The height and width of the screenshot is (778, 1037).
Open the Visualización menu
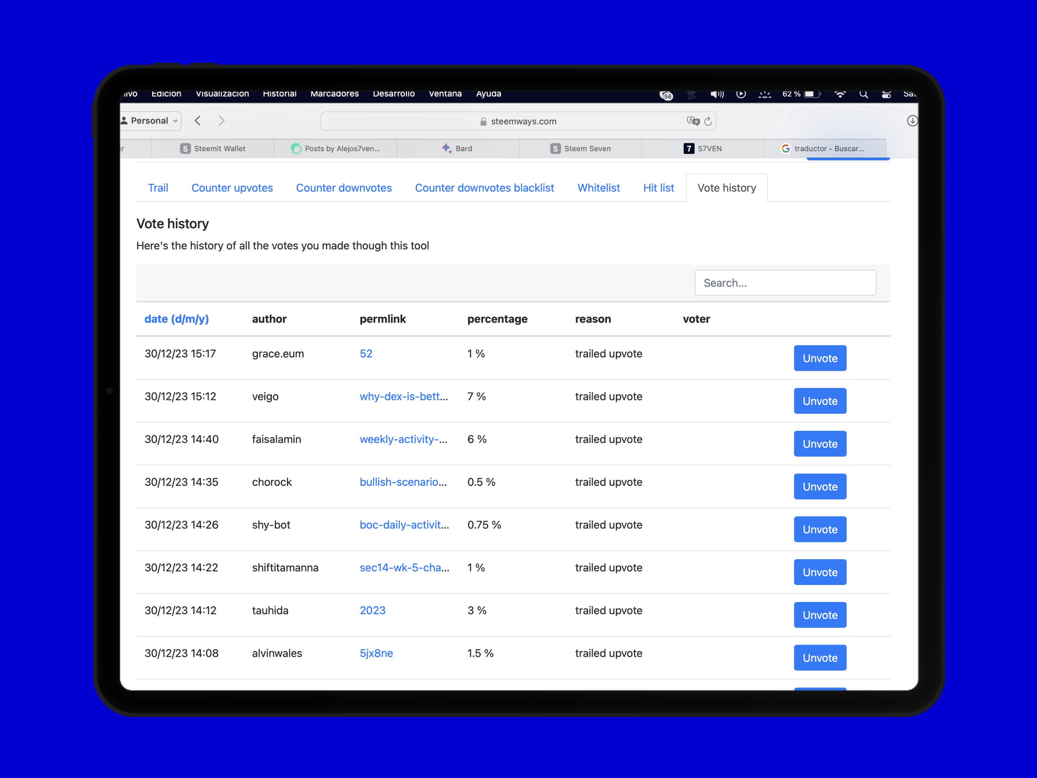point(222,94)
